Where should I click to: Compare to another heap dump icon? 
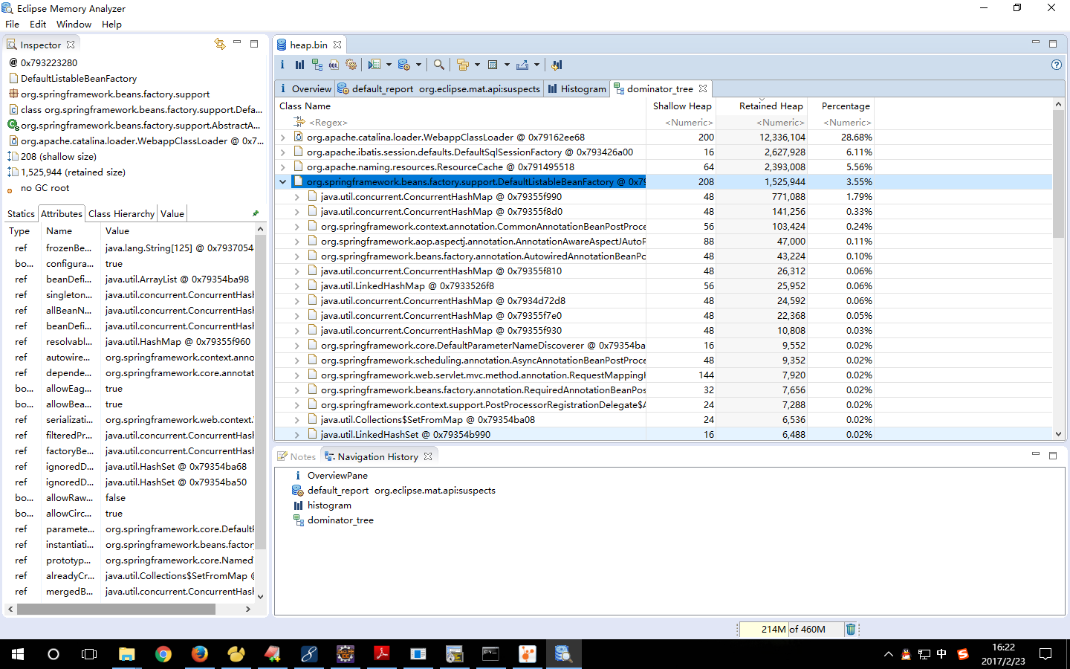557,65
